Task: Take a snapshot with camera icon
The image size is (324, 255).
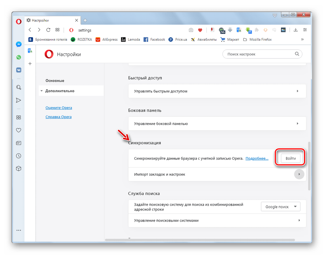Action: (x=191, y=30)
